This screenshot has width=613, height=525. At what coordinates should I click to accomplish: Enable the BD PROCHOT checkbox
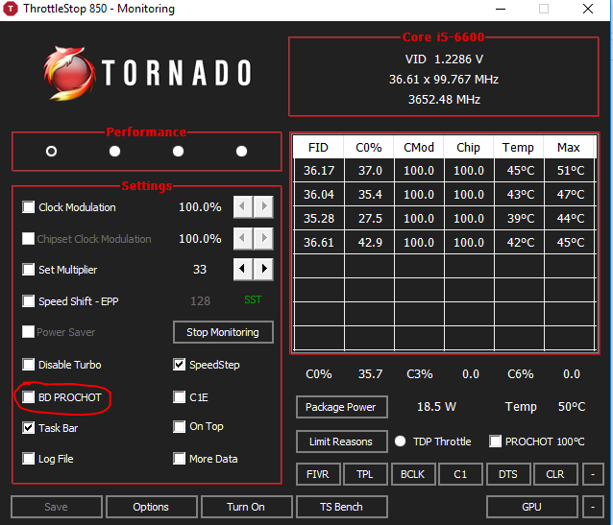point(28,397)
